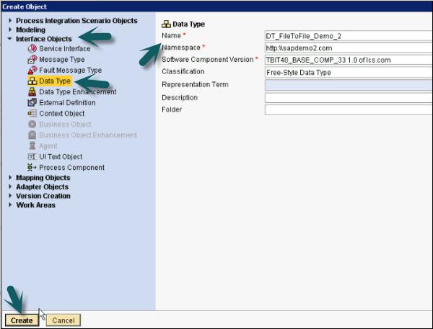Click the Create button
This screenshot has width=433, height=329.
tap(22, 320)
